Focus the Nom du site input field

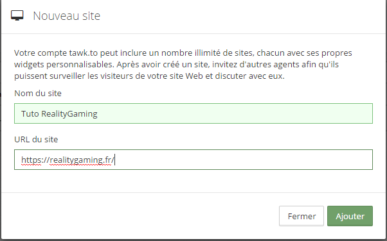[x=194, y=113]
